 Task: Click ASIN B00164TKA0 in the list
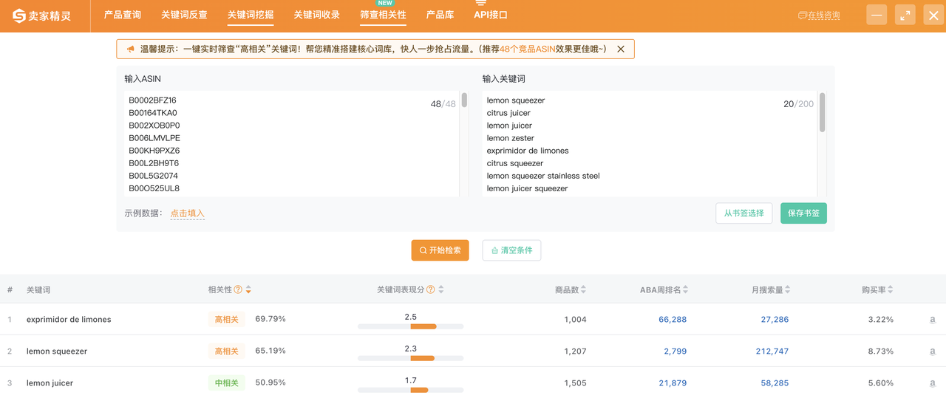153,113
